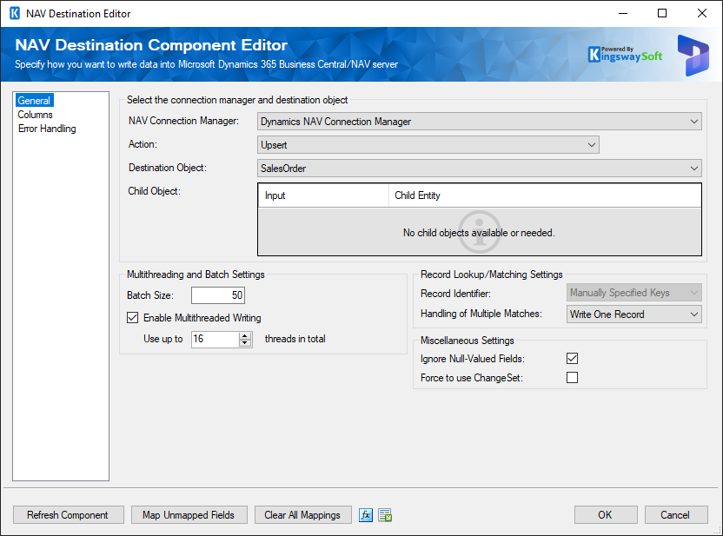Minimize the NAV Destination Editor window

pos(623,13)
